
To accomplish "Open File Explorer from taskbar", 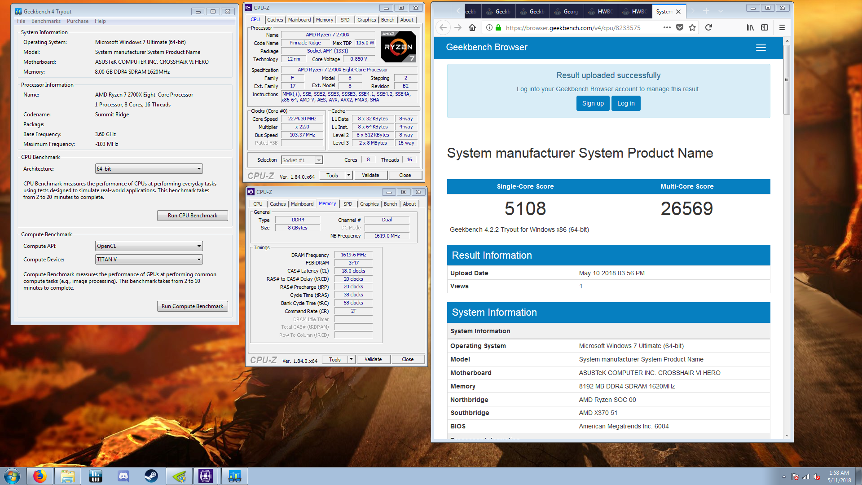I will pos(68,476).
